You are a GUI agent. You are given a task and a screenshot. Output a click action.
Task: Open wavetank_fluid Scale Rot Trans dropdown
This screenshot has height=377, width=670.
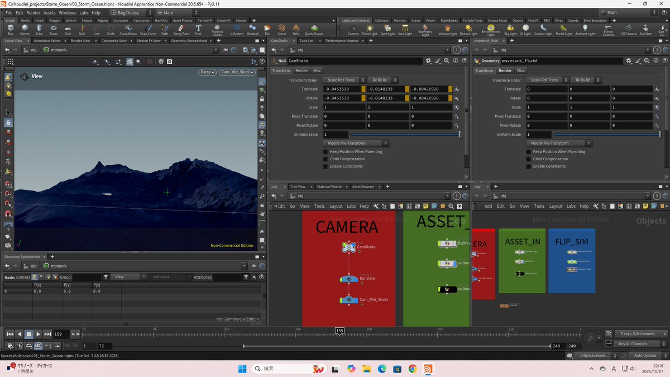[x=548, y=80]
